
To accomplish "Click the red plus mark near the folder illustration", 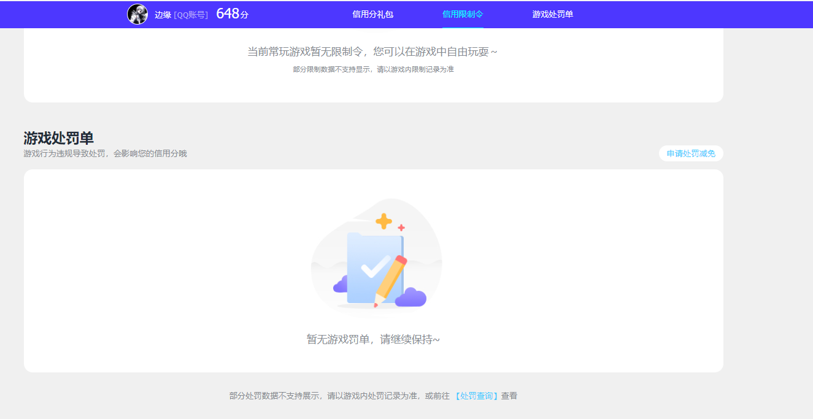I will click(x=401, y=227).
